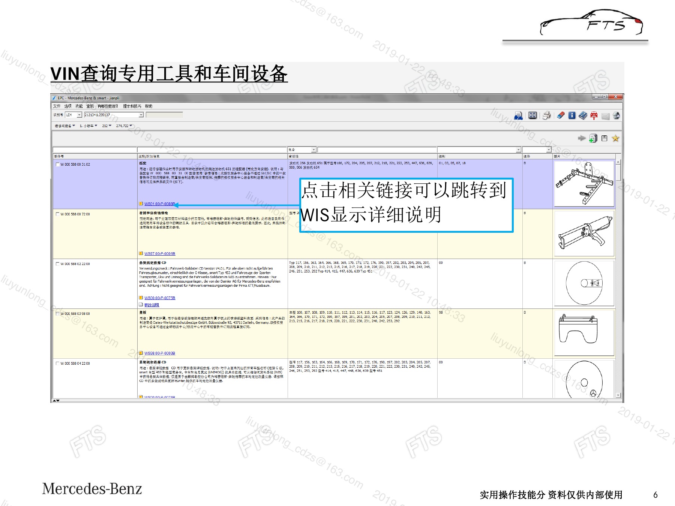
Task: Click the gray envelope mail icon
Action: click(x=605, y=116)
